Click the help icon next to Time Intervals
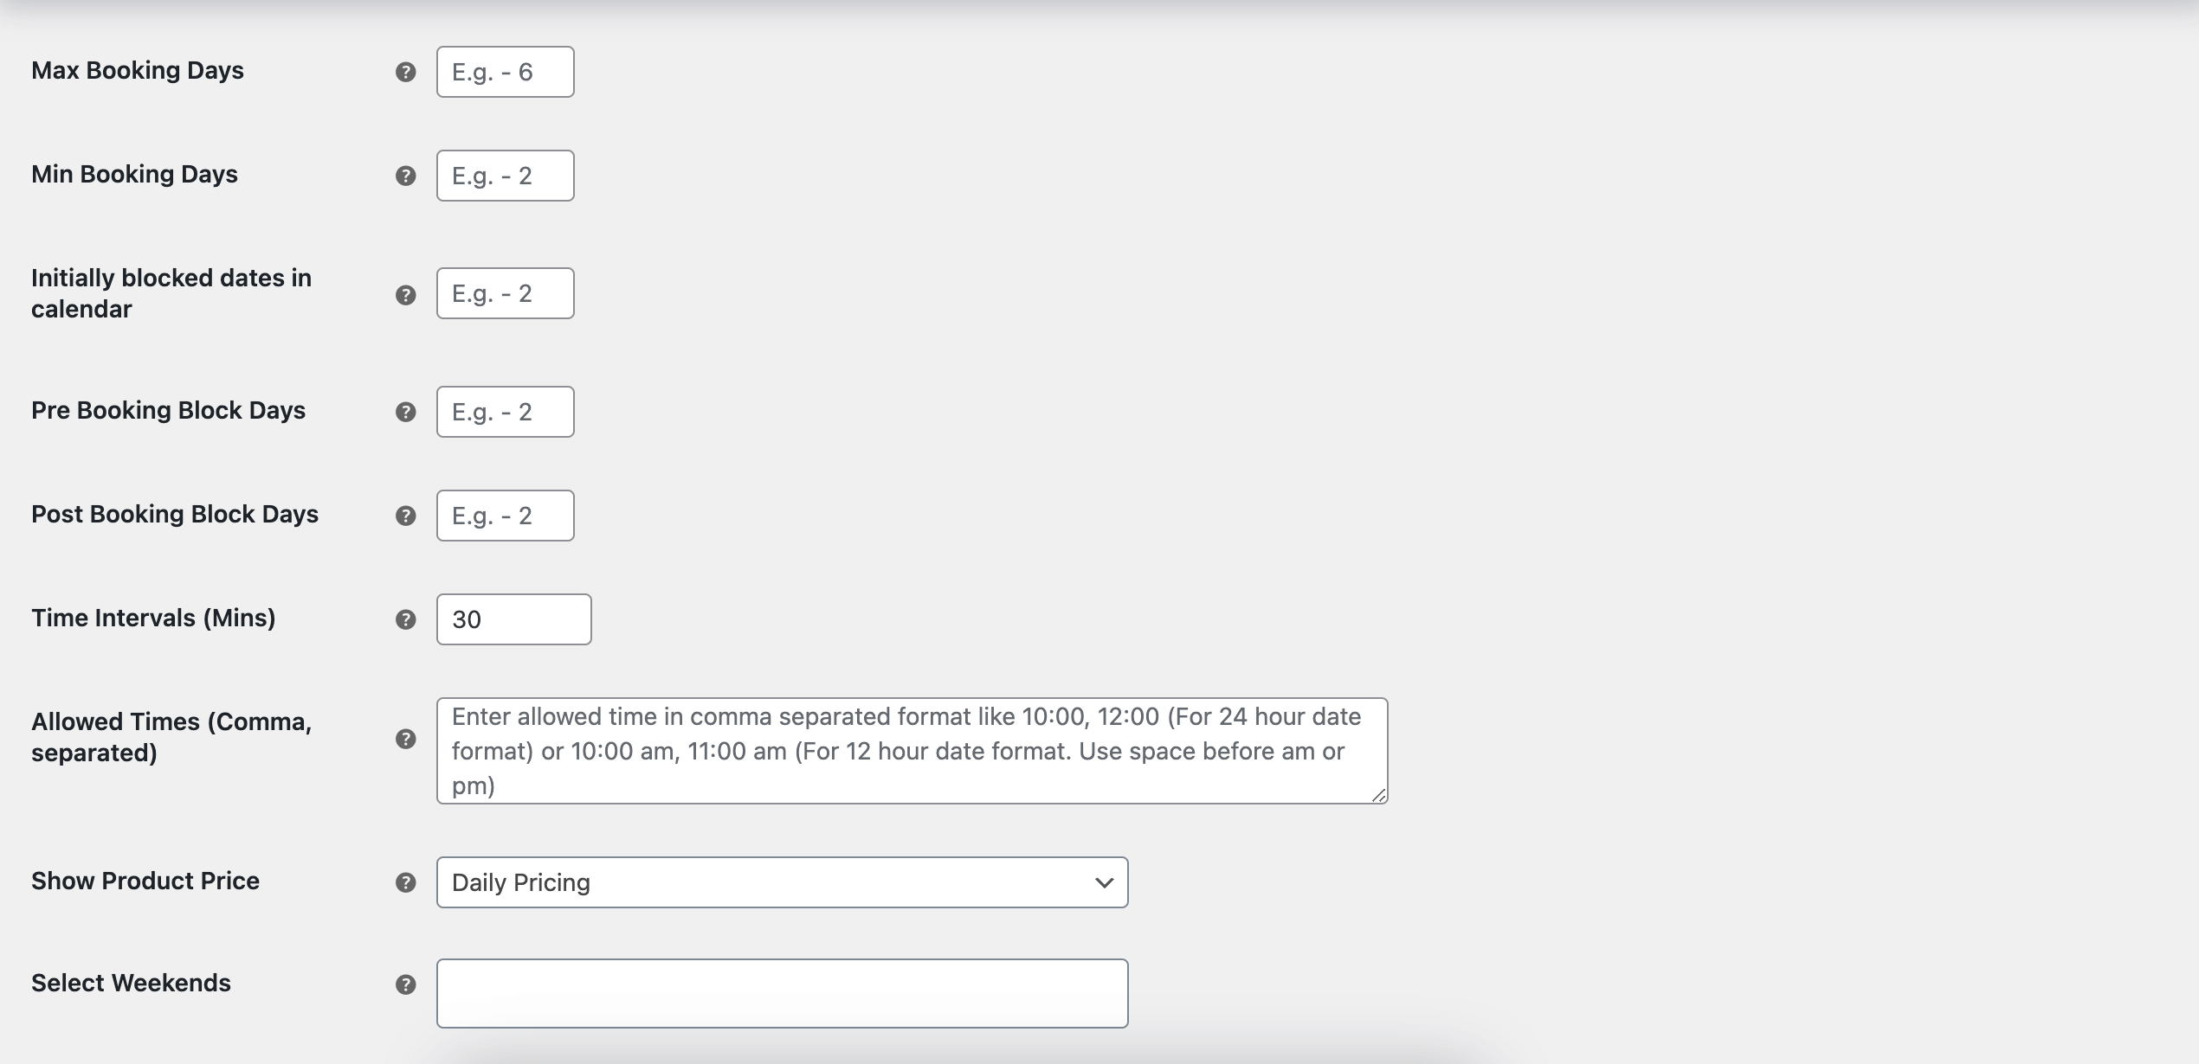The image size is (2199, 1064). [405, 619]
